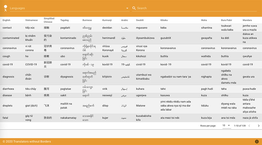Open the rows per page selector
Viewport: 262px width, 145px height.
[226, 126]
